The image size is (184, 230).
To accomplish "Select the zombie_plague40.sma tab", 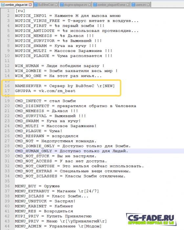I will pyautogui.click(x=111, y=5).
